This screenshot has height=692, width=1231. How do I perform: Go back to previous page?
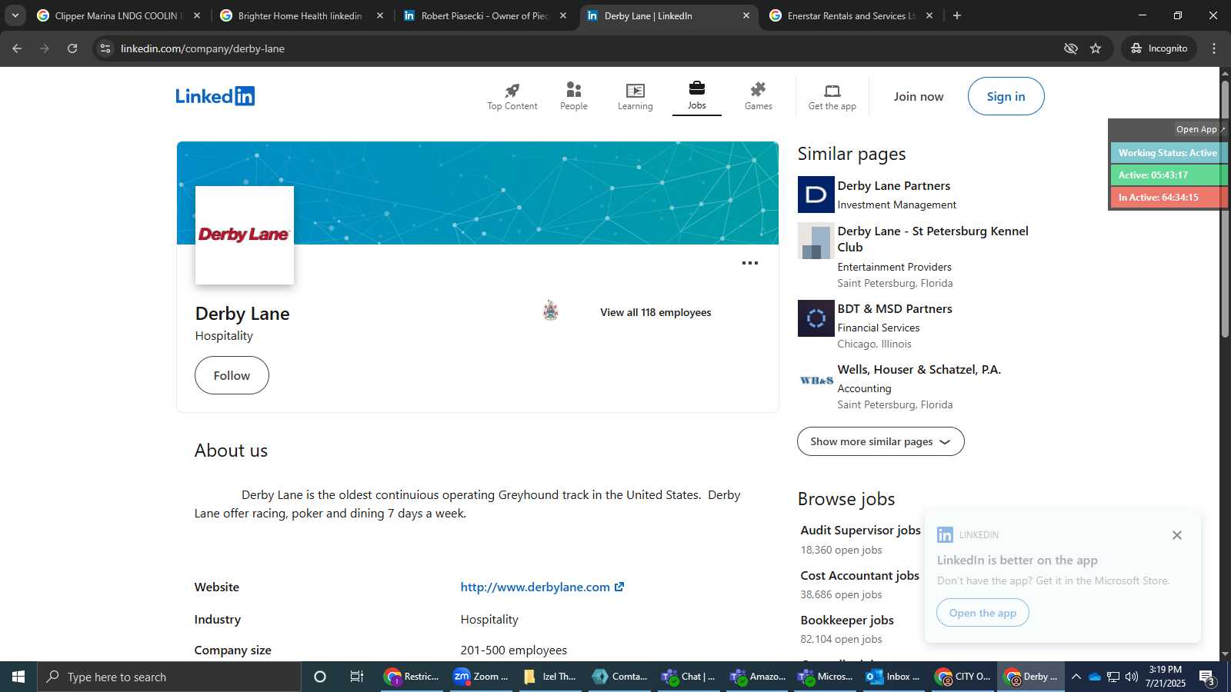[17, 48]
